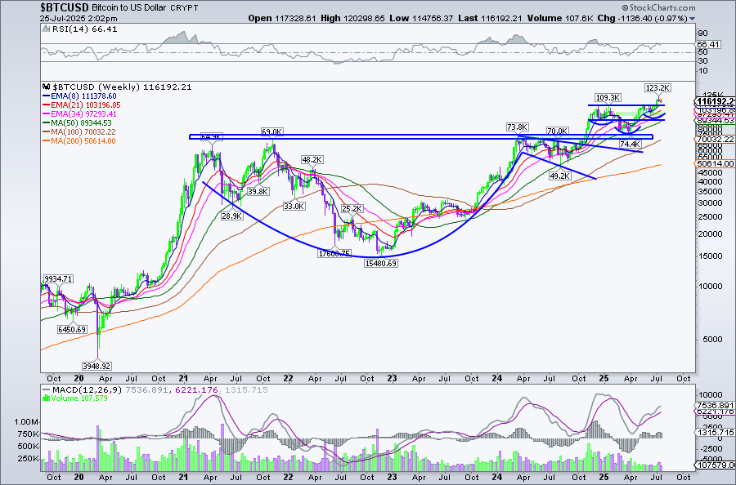This screenshot has height=485, width=736.
Task: Click the 6450.69 low price label
Action: tap(72, 329)
